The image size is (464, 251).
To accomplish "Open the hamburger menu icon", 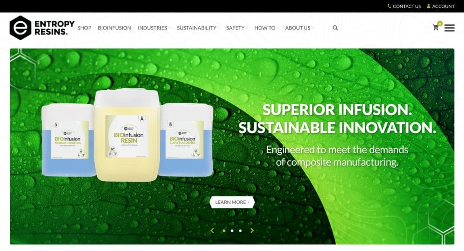I will point(449,28).
